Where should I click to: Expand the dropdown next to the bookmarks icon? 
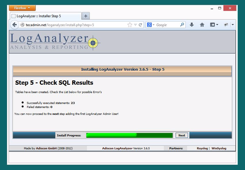217,25
